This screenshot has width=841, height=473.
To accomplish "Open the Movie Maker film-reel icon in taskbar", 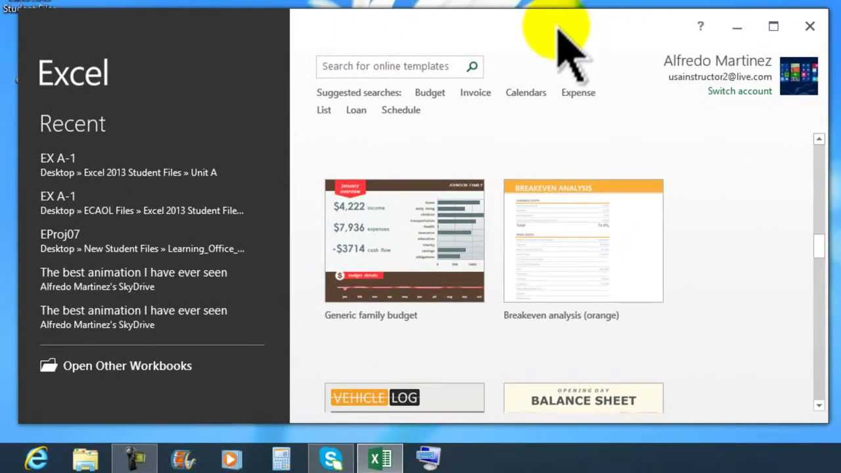I will click(183, 459).
